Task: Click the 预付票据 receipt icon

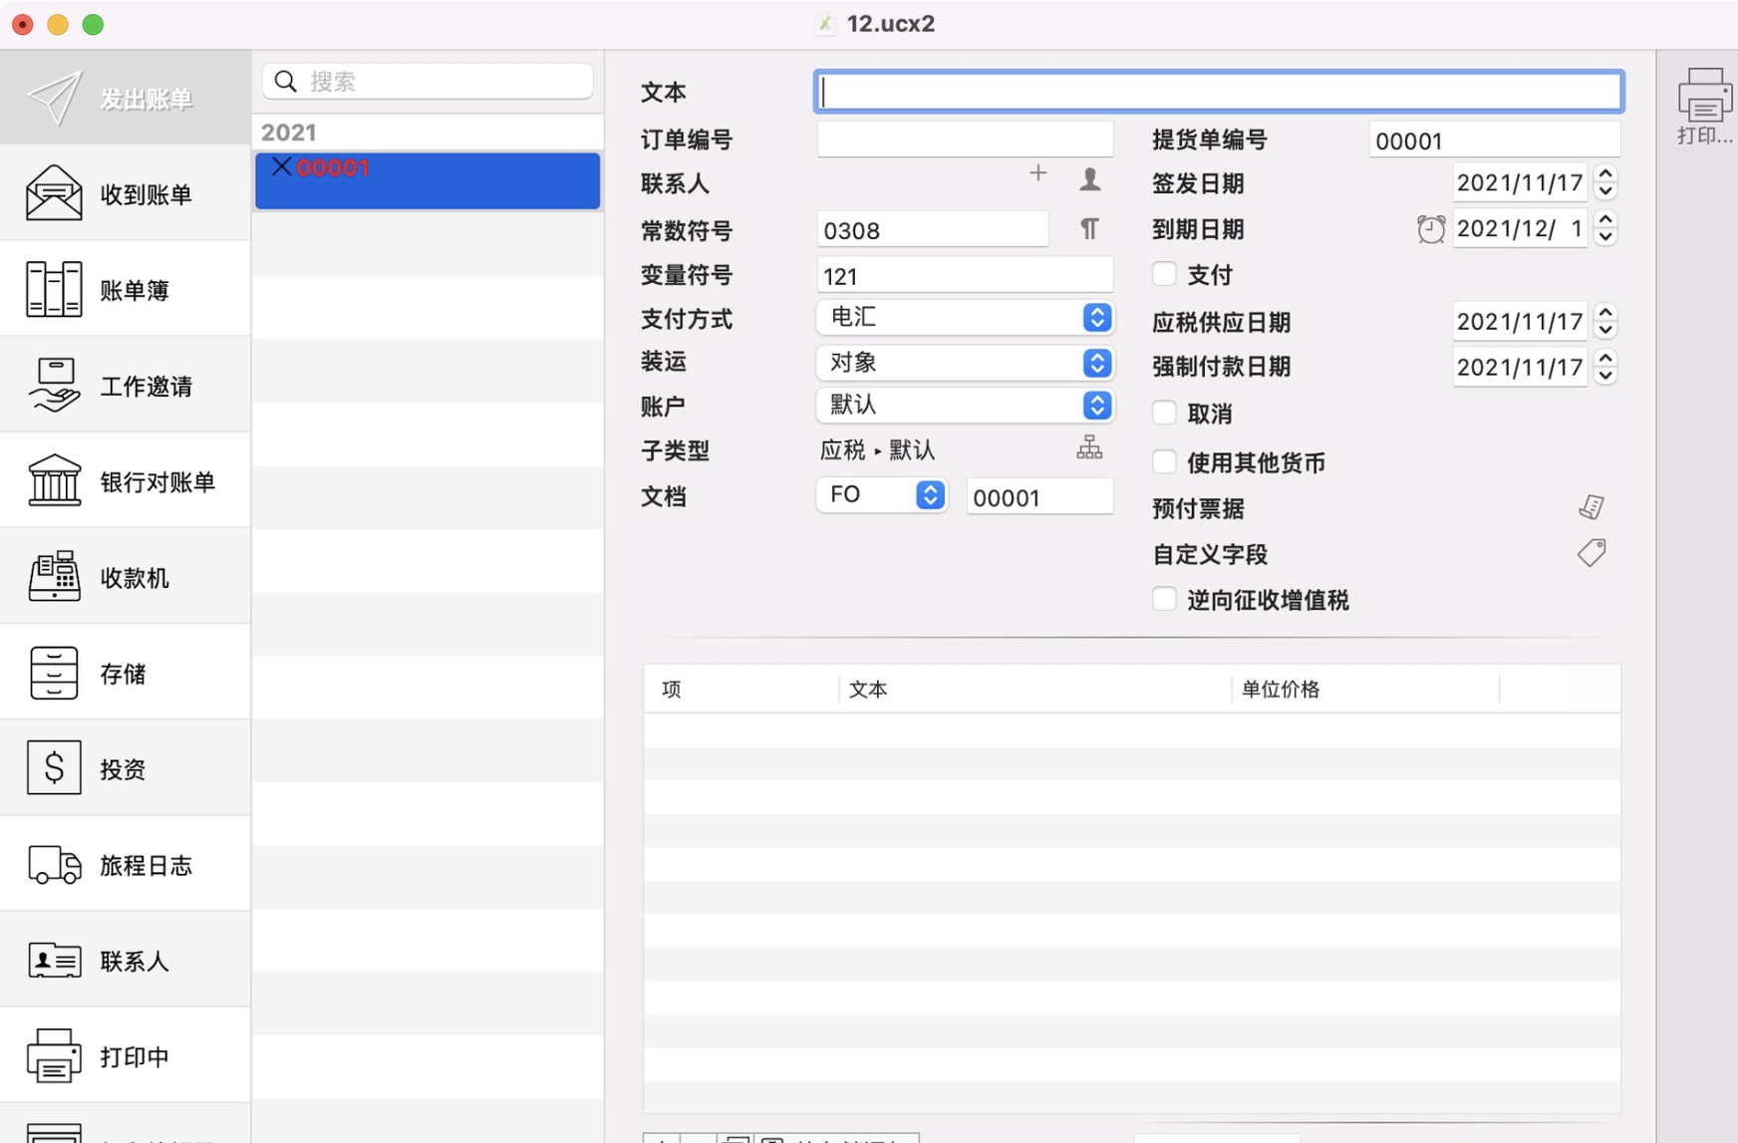Action: [x=1592, y=506]
